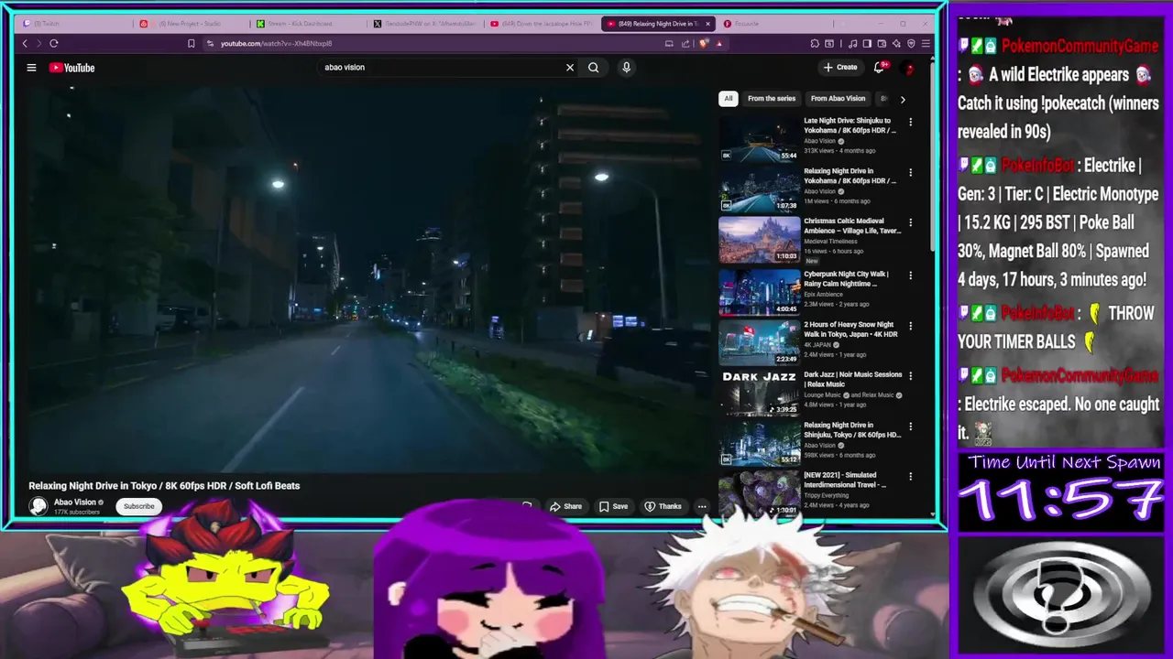Image resolution: width=1173 pixels, height=659 pixels.
Task: Open the three-dot more actions below the video
Action: (x=702, y=506)
